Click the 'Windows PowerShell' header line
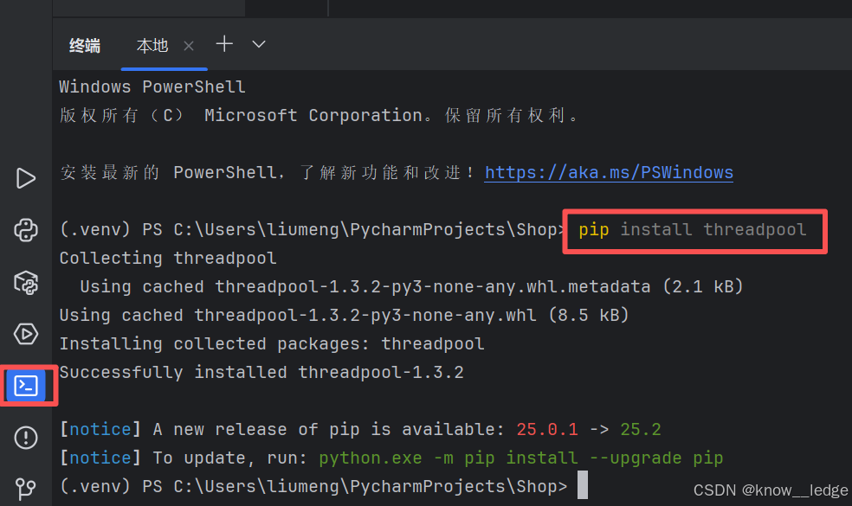 click(152, 86)
